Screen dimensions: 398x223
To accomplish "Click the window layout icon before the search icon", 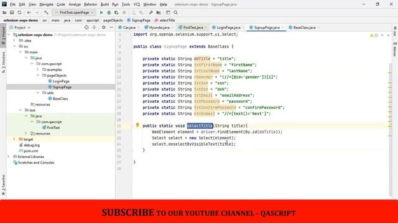I will (x=168, y=12).
